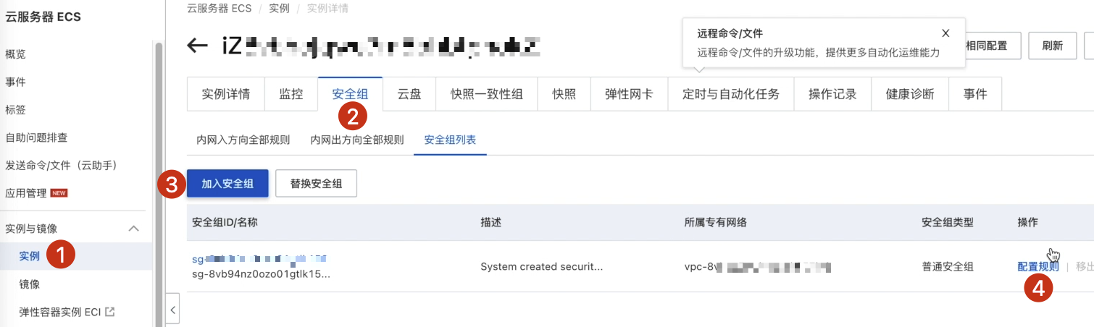This screenshot has width=1094, height=327.
Task: Click the 所属专有网络 column header
Action: click(715, 222)
